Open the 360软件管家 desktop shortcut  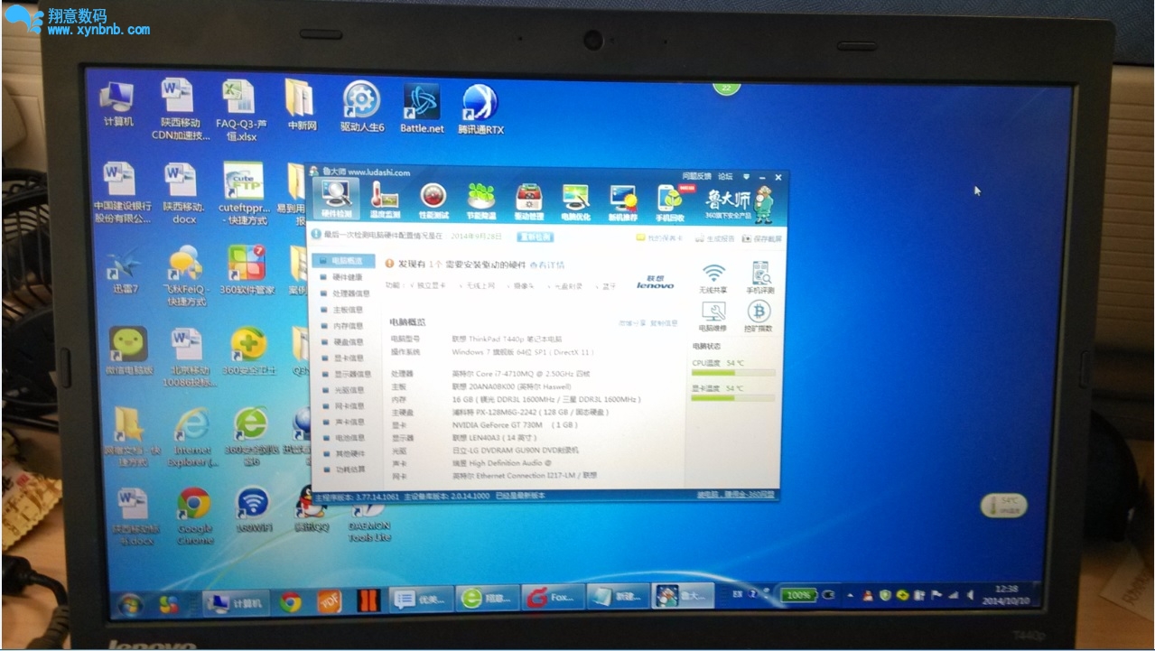coord(247,270)
